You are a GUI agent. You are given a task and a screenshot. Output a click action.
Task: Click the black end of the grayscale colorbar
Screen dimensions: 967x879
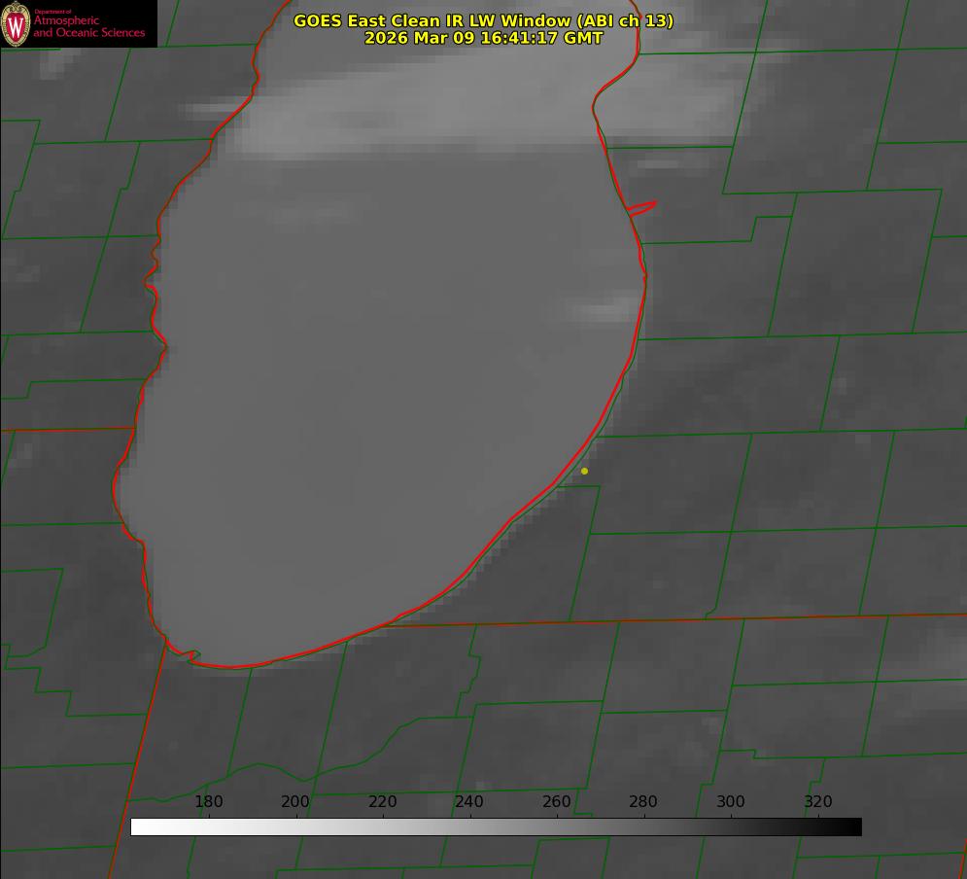pyautogui.click(x=853, y=827)
